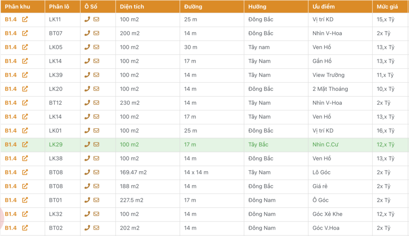
Task: Open the external link icon beside BT12 row
Action: click(x=25, y=103)
